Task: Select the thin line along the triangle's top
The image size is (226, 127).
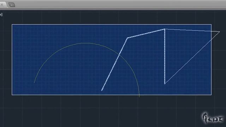Action: click(192, 30)
